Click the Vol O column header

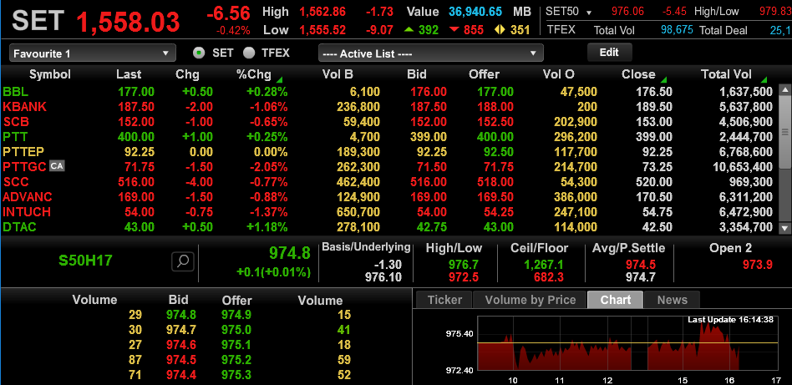pyautogui.click(x=559, y=74)
